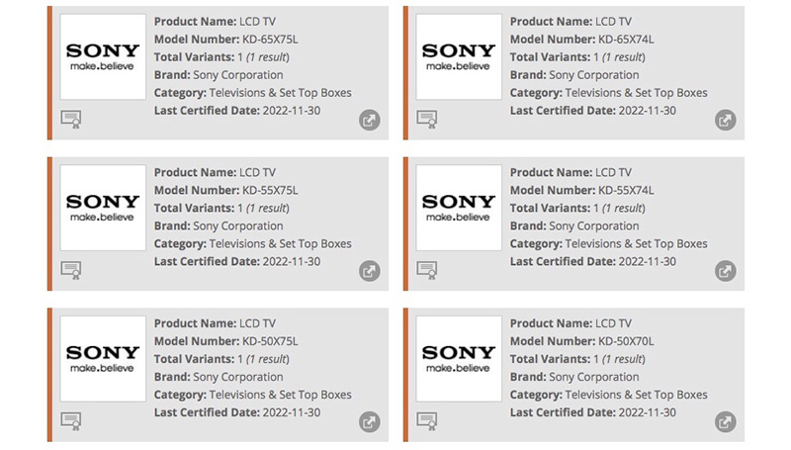Screen dimensions: 791x450
Task: Open external link for KD-55X74L card
Action: [725, 271]
